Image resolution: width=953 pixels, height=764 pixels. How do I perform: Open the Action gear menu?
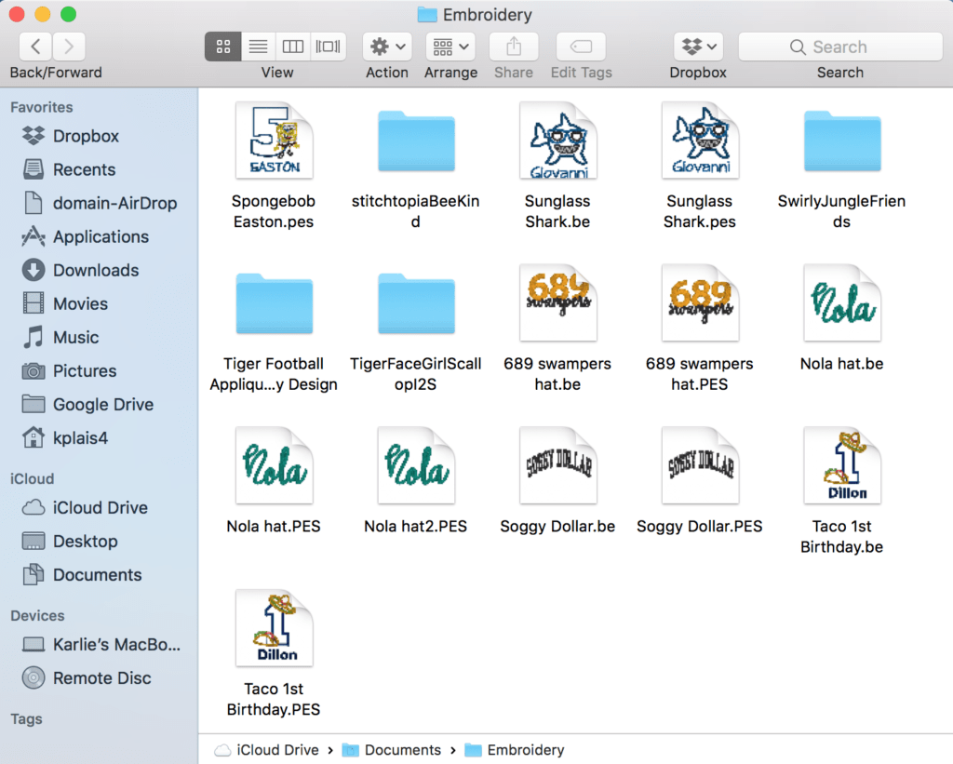[386, 47]
